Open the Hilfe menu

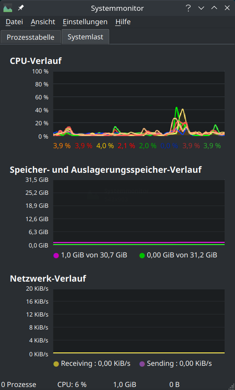click(123, 22)
